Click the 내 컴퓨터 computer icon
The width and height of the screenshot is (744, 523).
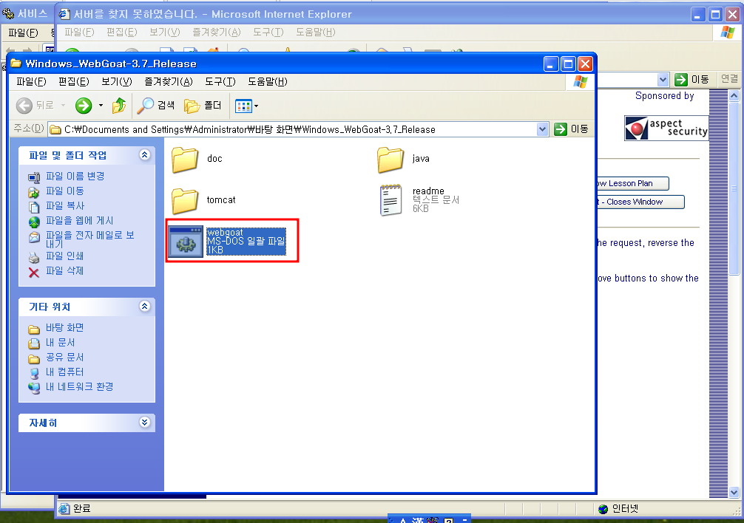[x=34, y=373]
